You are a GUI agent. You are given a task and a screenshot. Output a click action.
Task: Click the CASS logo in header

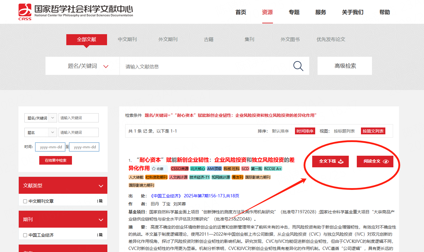25,12
